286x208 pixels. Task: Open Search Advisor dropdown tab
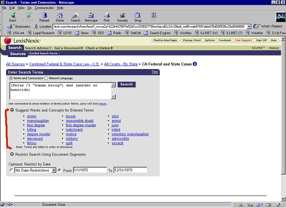(x=38, y=48)
